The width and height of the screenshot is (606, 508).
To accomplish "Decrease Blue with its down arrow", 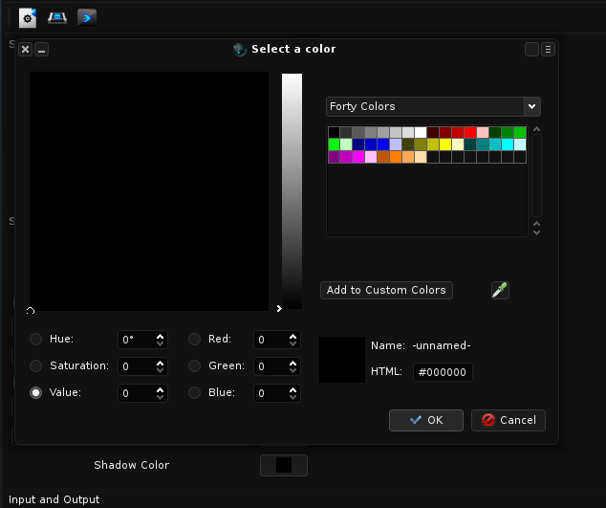I will pyautogui.click(x=292, y=397).
